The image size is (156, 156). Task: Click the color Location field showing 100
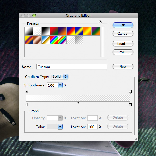click(92, 127)
